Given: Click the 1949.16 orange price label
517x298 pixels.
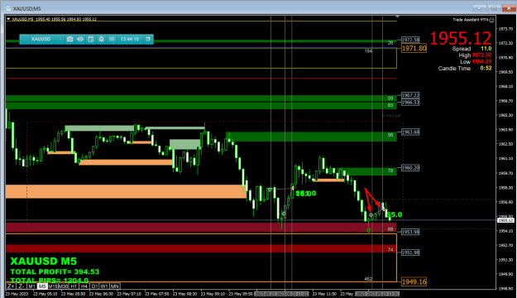Looking at the screenshot, I should pos(414,281).
